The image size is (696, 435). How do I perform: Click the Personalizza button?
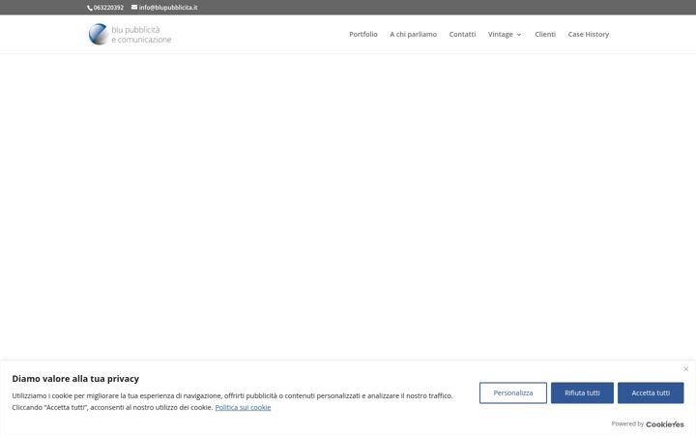tap(513, 392)
